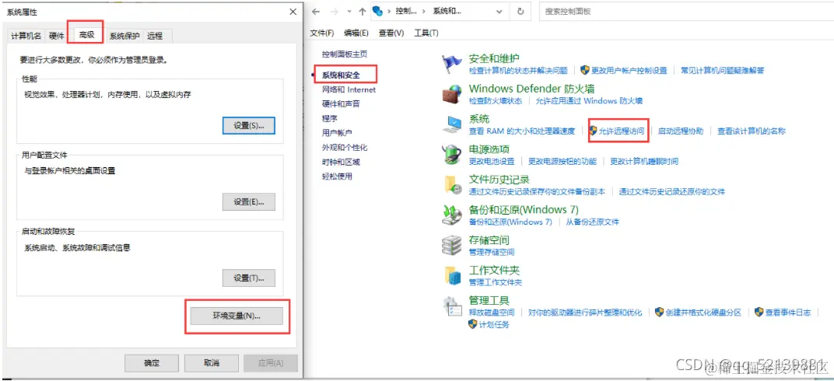The height and width of the screenshot is (381, 834).
Task: Open the Control Panel icon in the address bar
Action: [x=378, y=11]
